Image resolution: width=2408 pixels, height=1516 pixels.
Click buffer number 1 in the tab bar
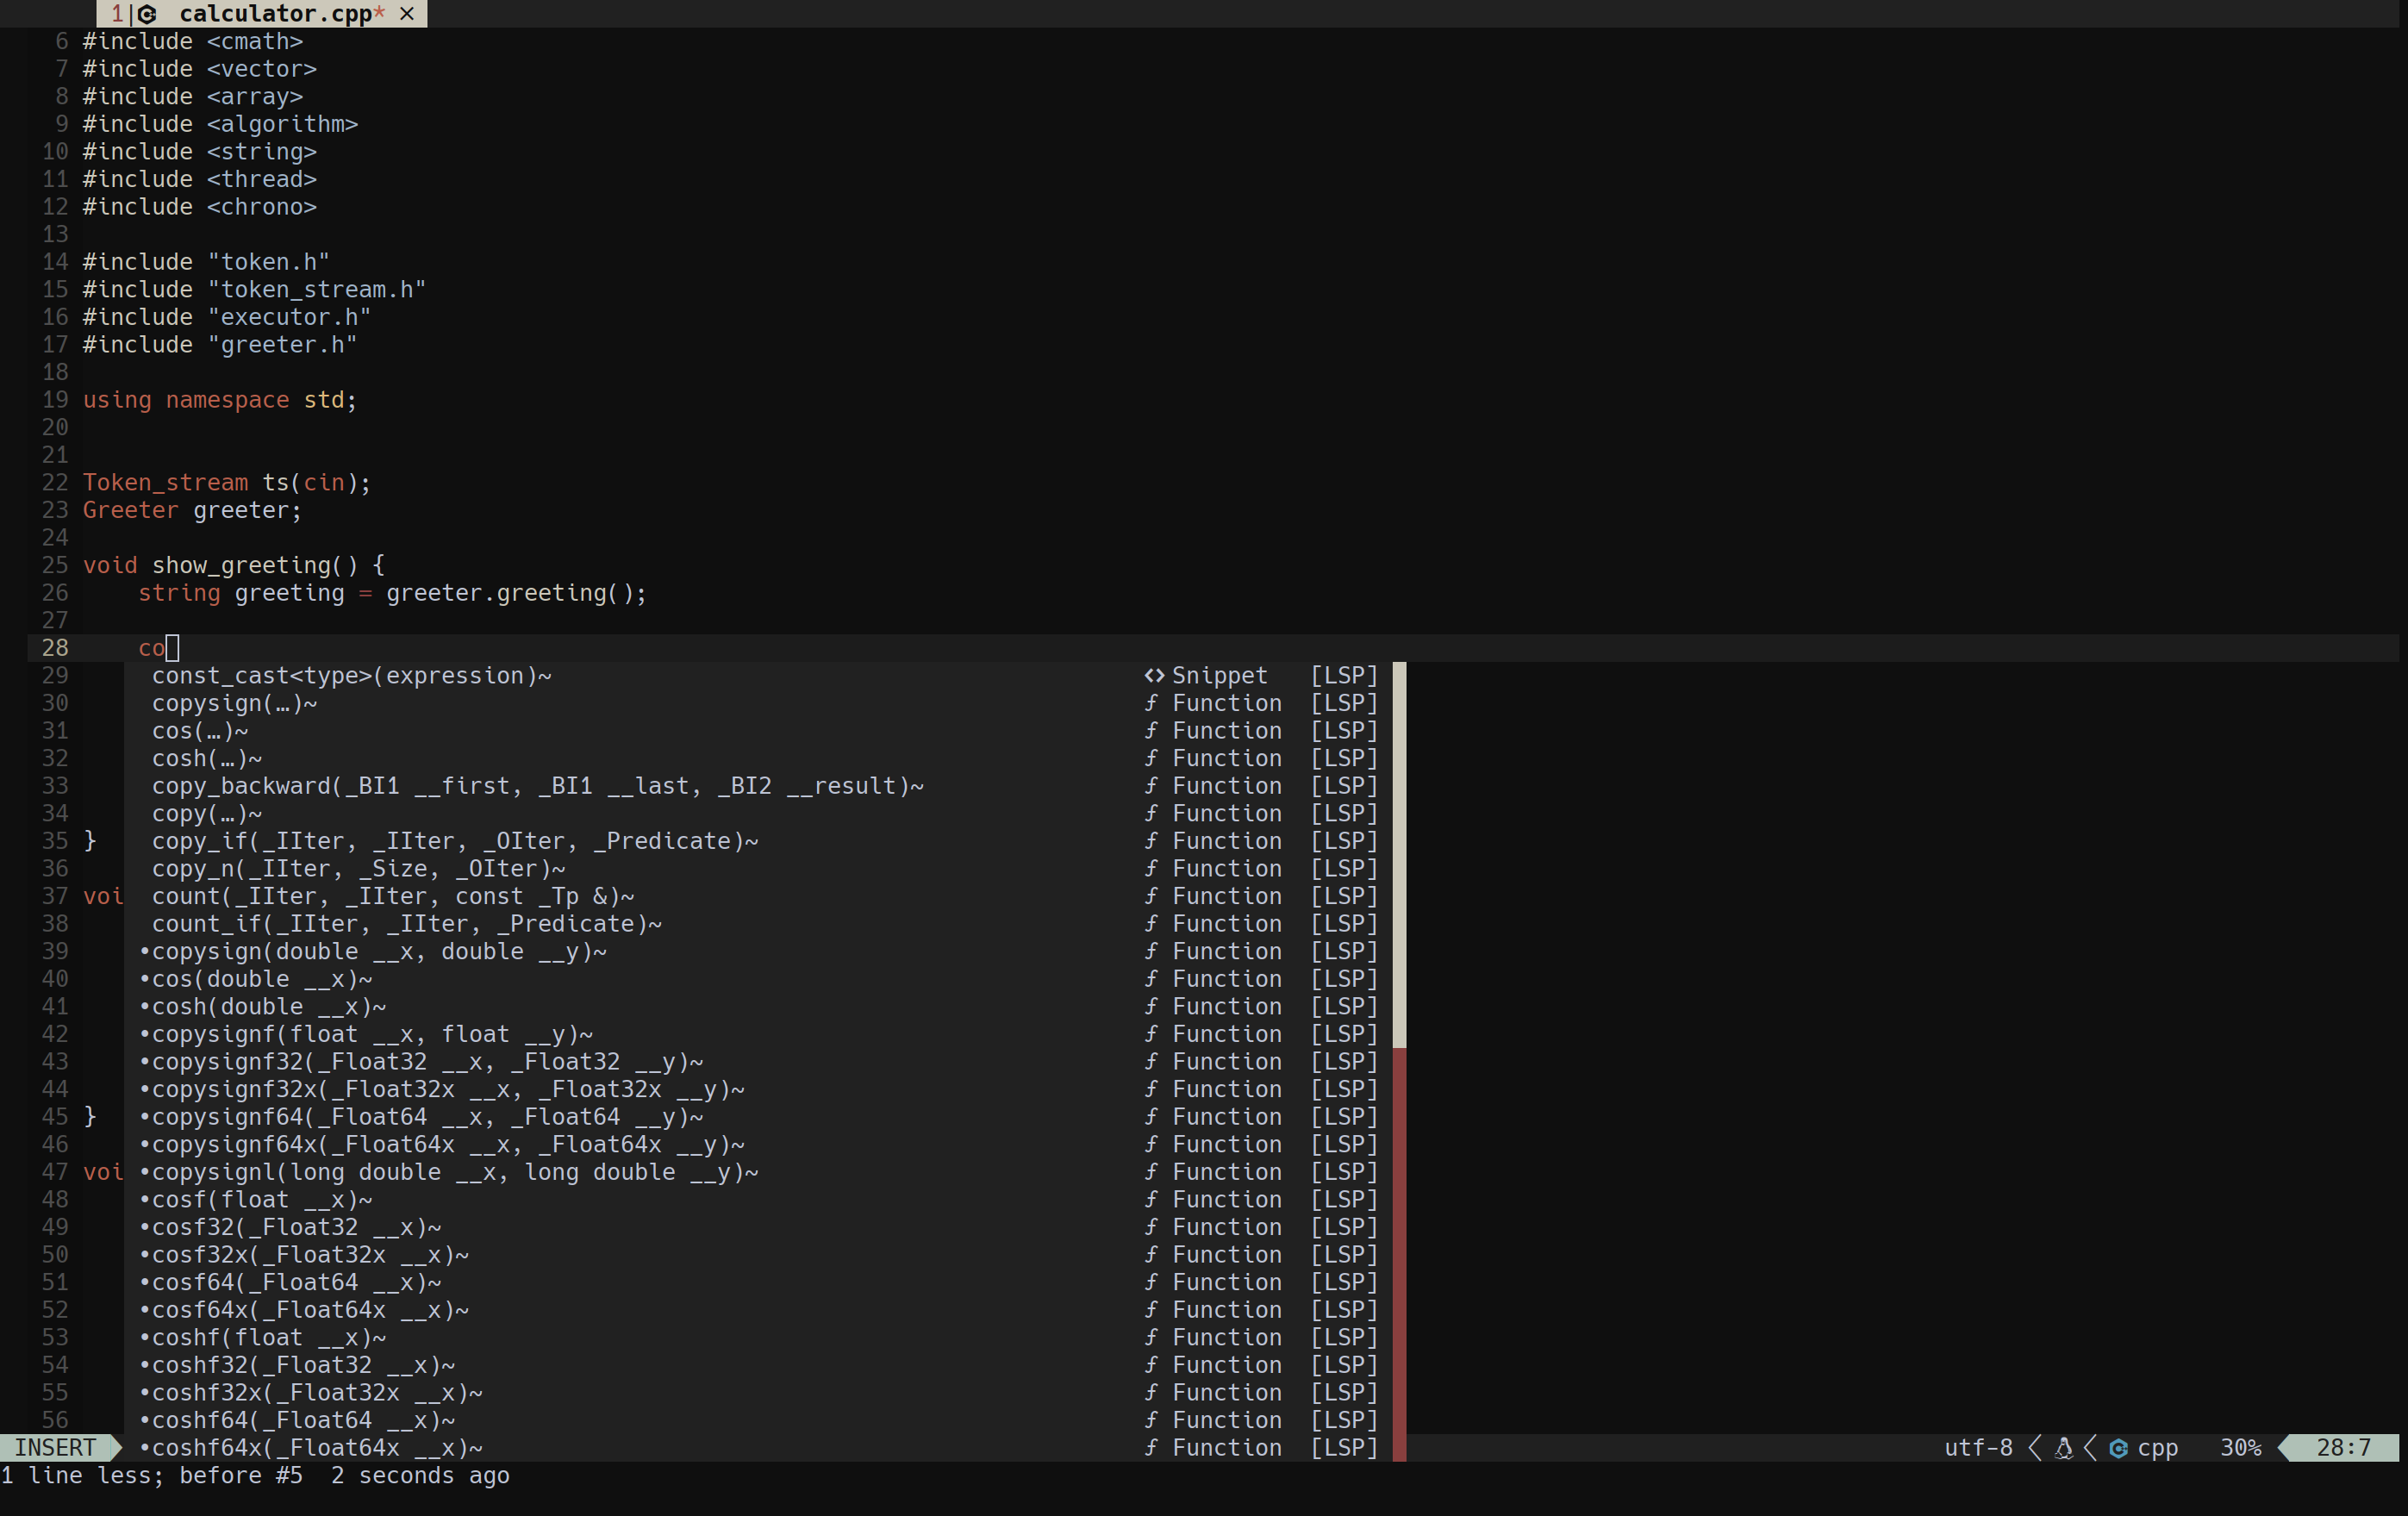117,13
